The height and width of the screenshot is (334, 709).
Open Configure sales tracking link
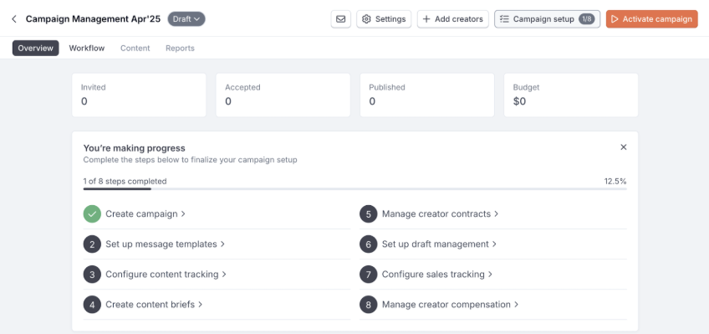click(433, 275)
